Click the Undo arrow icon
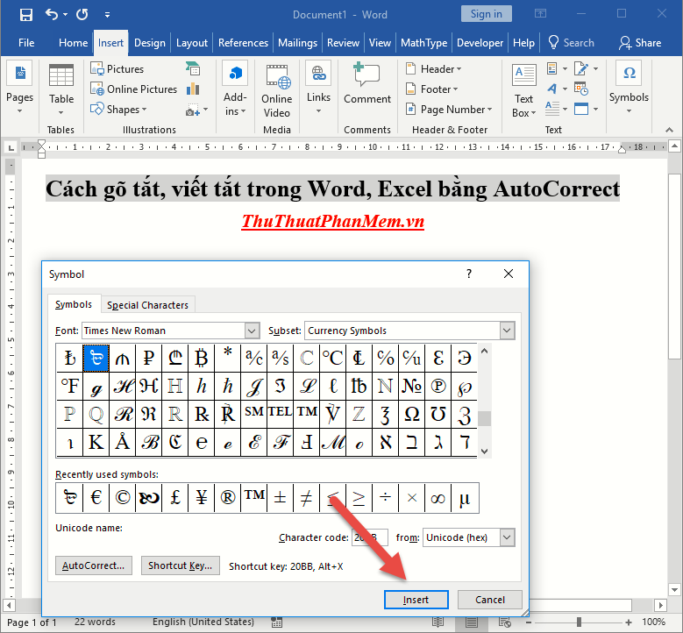The width and height of the screenshot is (683, 633). (52, 15)
